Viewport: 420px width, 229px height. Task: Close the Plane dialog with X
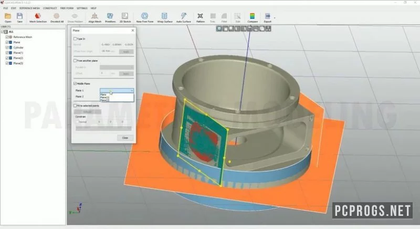click(133, 30)
